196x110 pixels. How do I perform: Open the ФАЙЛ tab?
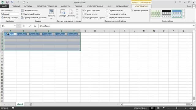click(5, 6)
